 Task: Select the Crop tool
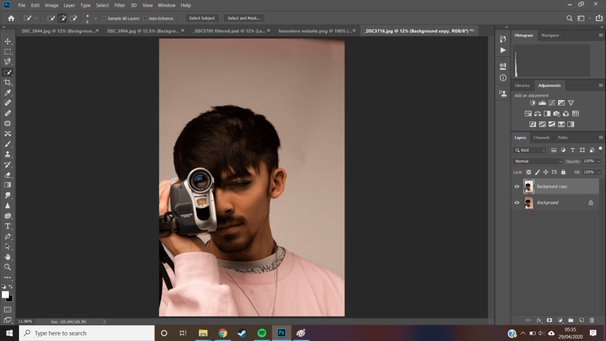[8, 82]
